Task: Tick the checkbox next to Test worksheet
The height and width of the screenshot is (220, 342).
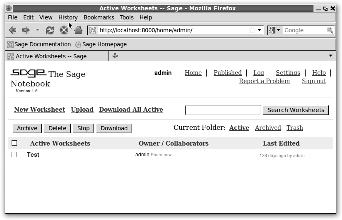Action: [x=14, y=154]
